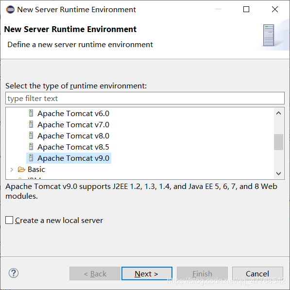Select Apache Tomcat v9.0 runtime
290x290 pixels.
(x=73, y=158)
